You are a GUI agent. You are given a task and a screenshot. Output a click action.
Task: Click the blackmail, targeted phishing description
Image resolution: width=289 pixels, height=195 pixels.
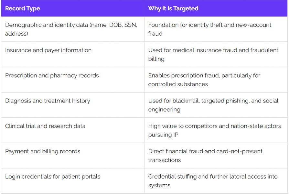pyautogui.click(x=213, y=105)
